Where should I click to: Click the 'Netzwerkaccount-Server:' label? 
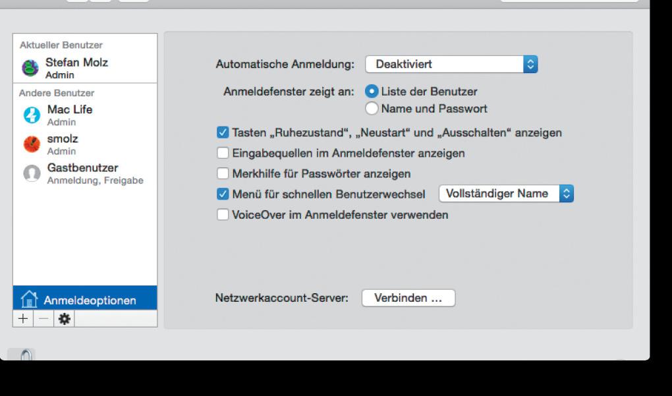point(282,298)
